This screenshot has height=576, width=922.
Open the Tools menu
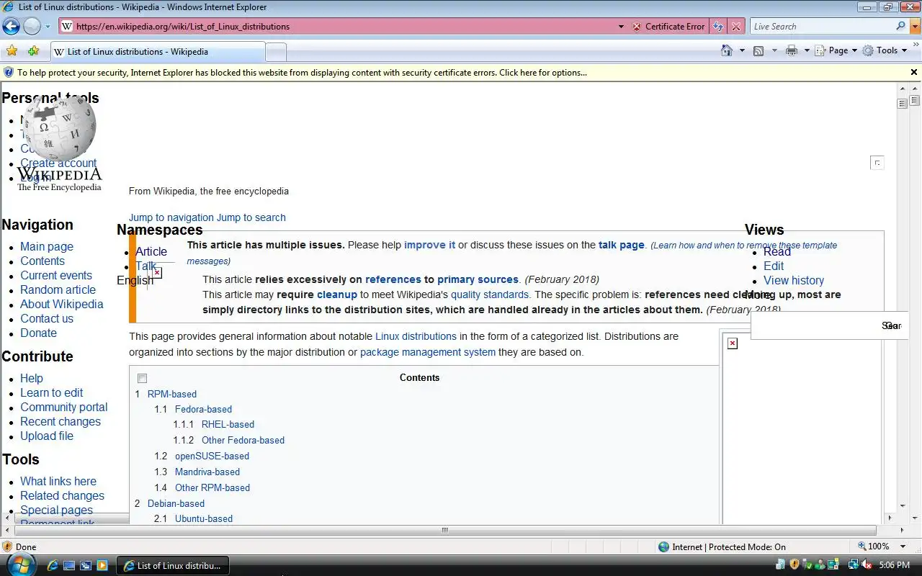[x=885, y=50]
